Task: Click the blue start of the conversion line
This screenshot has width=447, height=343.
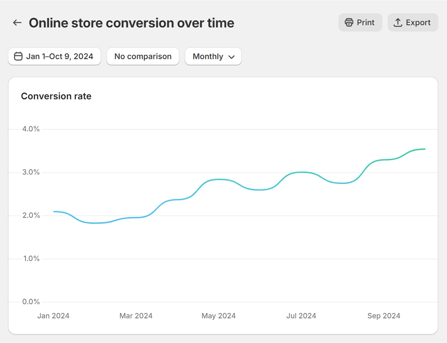Action: pos(54,212)
